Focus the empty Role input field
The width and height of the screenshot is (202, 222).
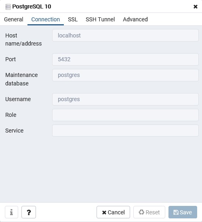tap(125, 115)
